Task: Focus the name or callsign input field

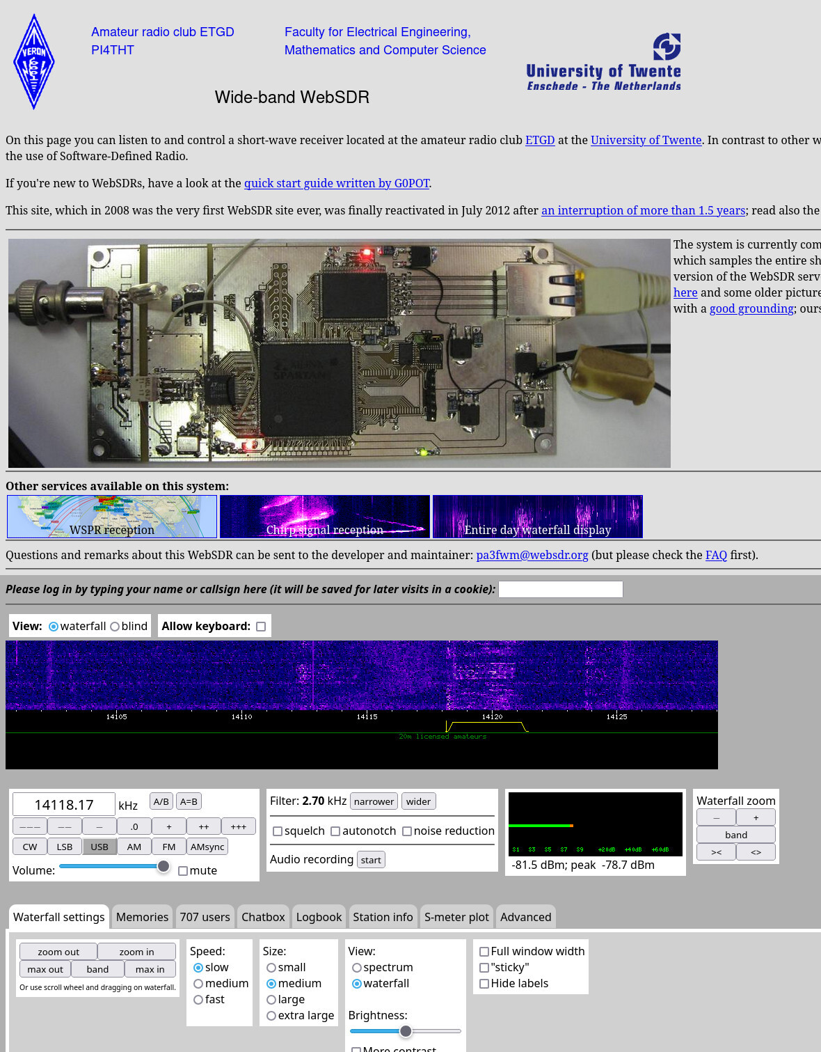Action: [x=561, y=589]
